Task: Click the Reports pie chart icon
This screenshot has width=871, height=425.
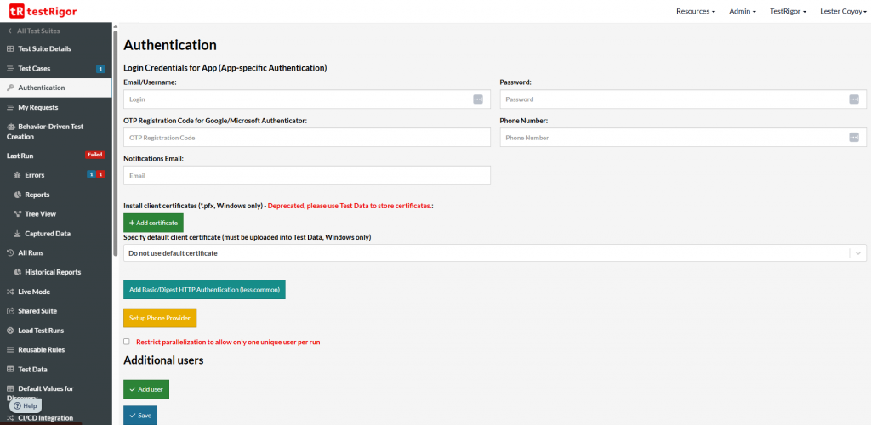Action: pos(18,195)
